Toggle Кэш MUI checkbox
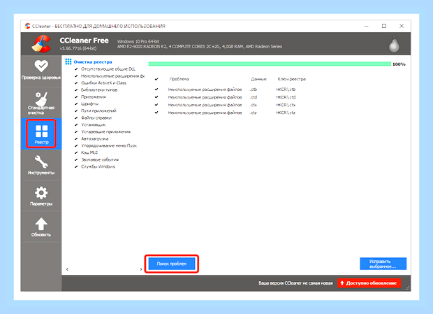Screen dimensions: 433x314 tap(76, 152)
